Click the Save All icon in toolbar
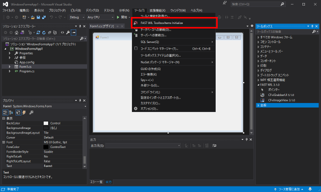Screen dimensions: 321x192 tap(44, 17)
